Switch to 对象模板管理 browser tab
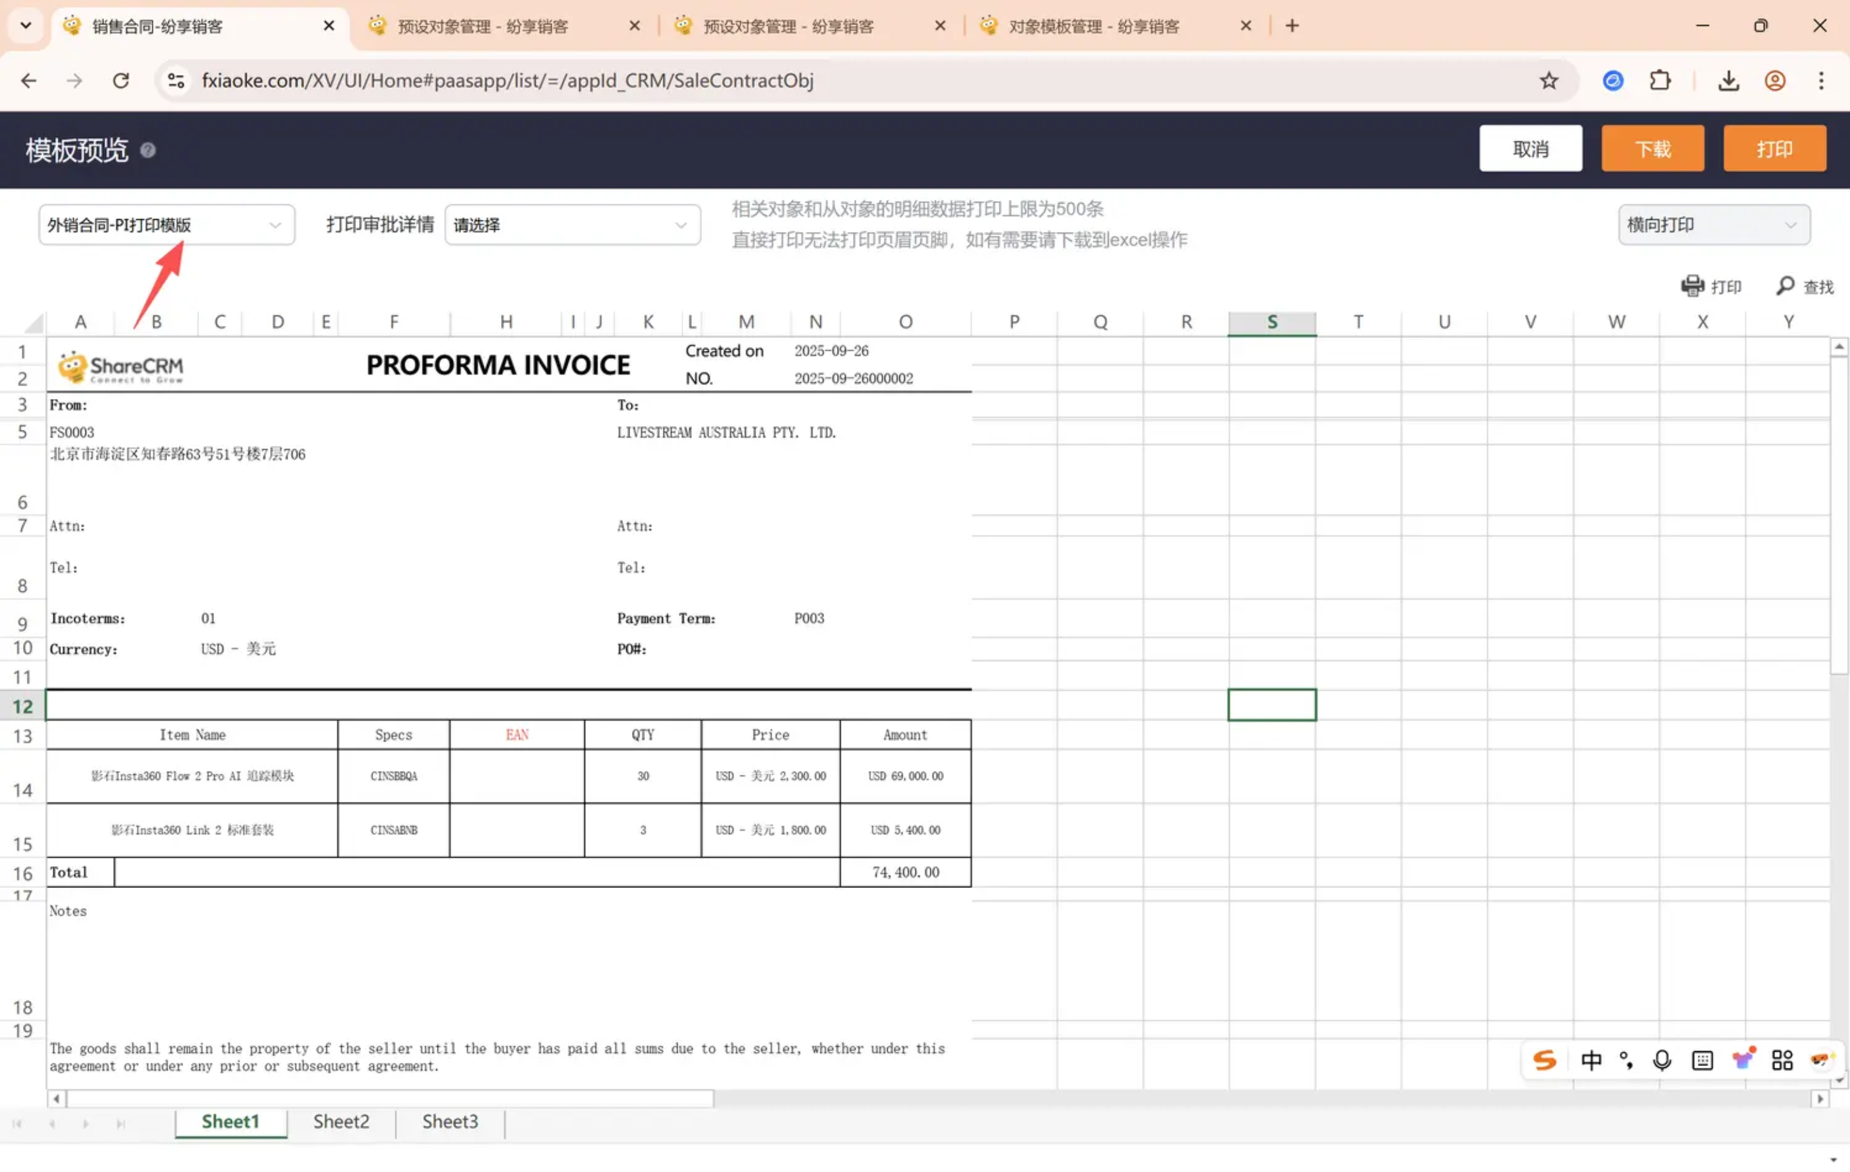This screenshot has height=1172, width=1850. tap(1093, 26)
